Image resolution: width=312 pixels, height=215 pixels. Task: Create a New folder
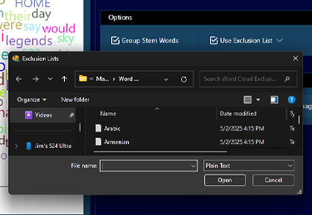pos(75,100)
